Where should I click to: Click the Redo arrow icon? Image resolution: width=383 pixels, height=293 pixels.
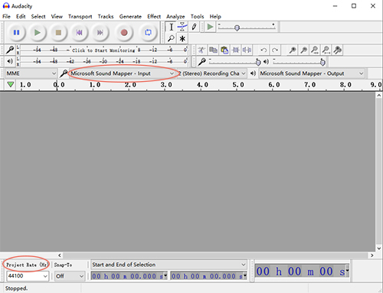click(275, 50)
